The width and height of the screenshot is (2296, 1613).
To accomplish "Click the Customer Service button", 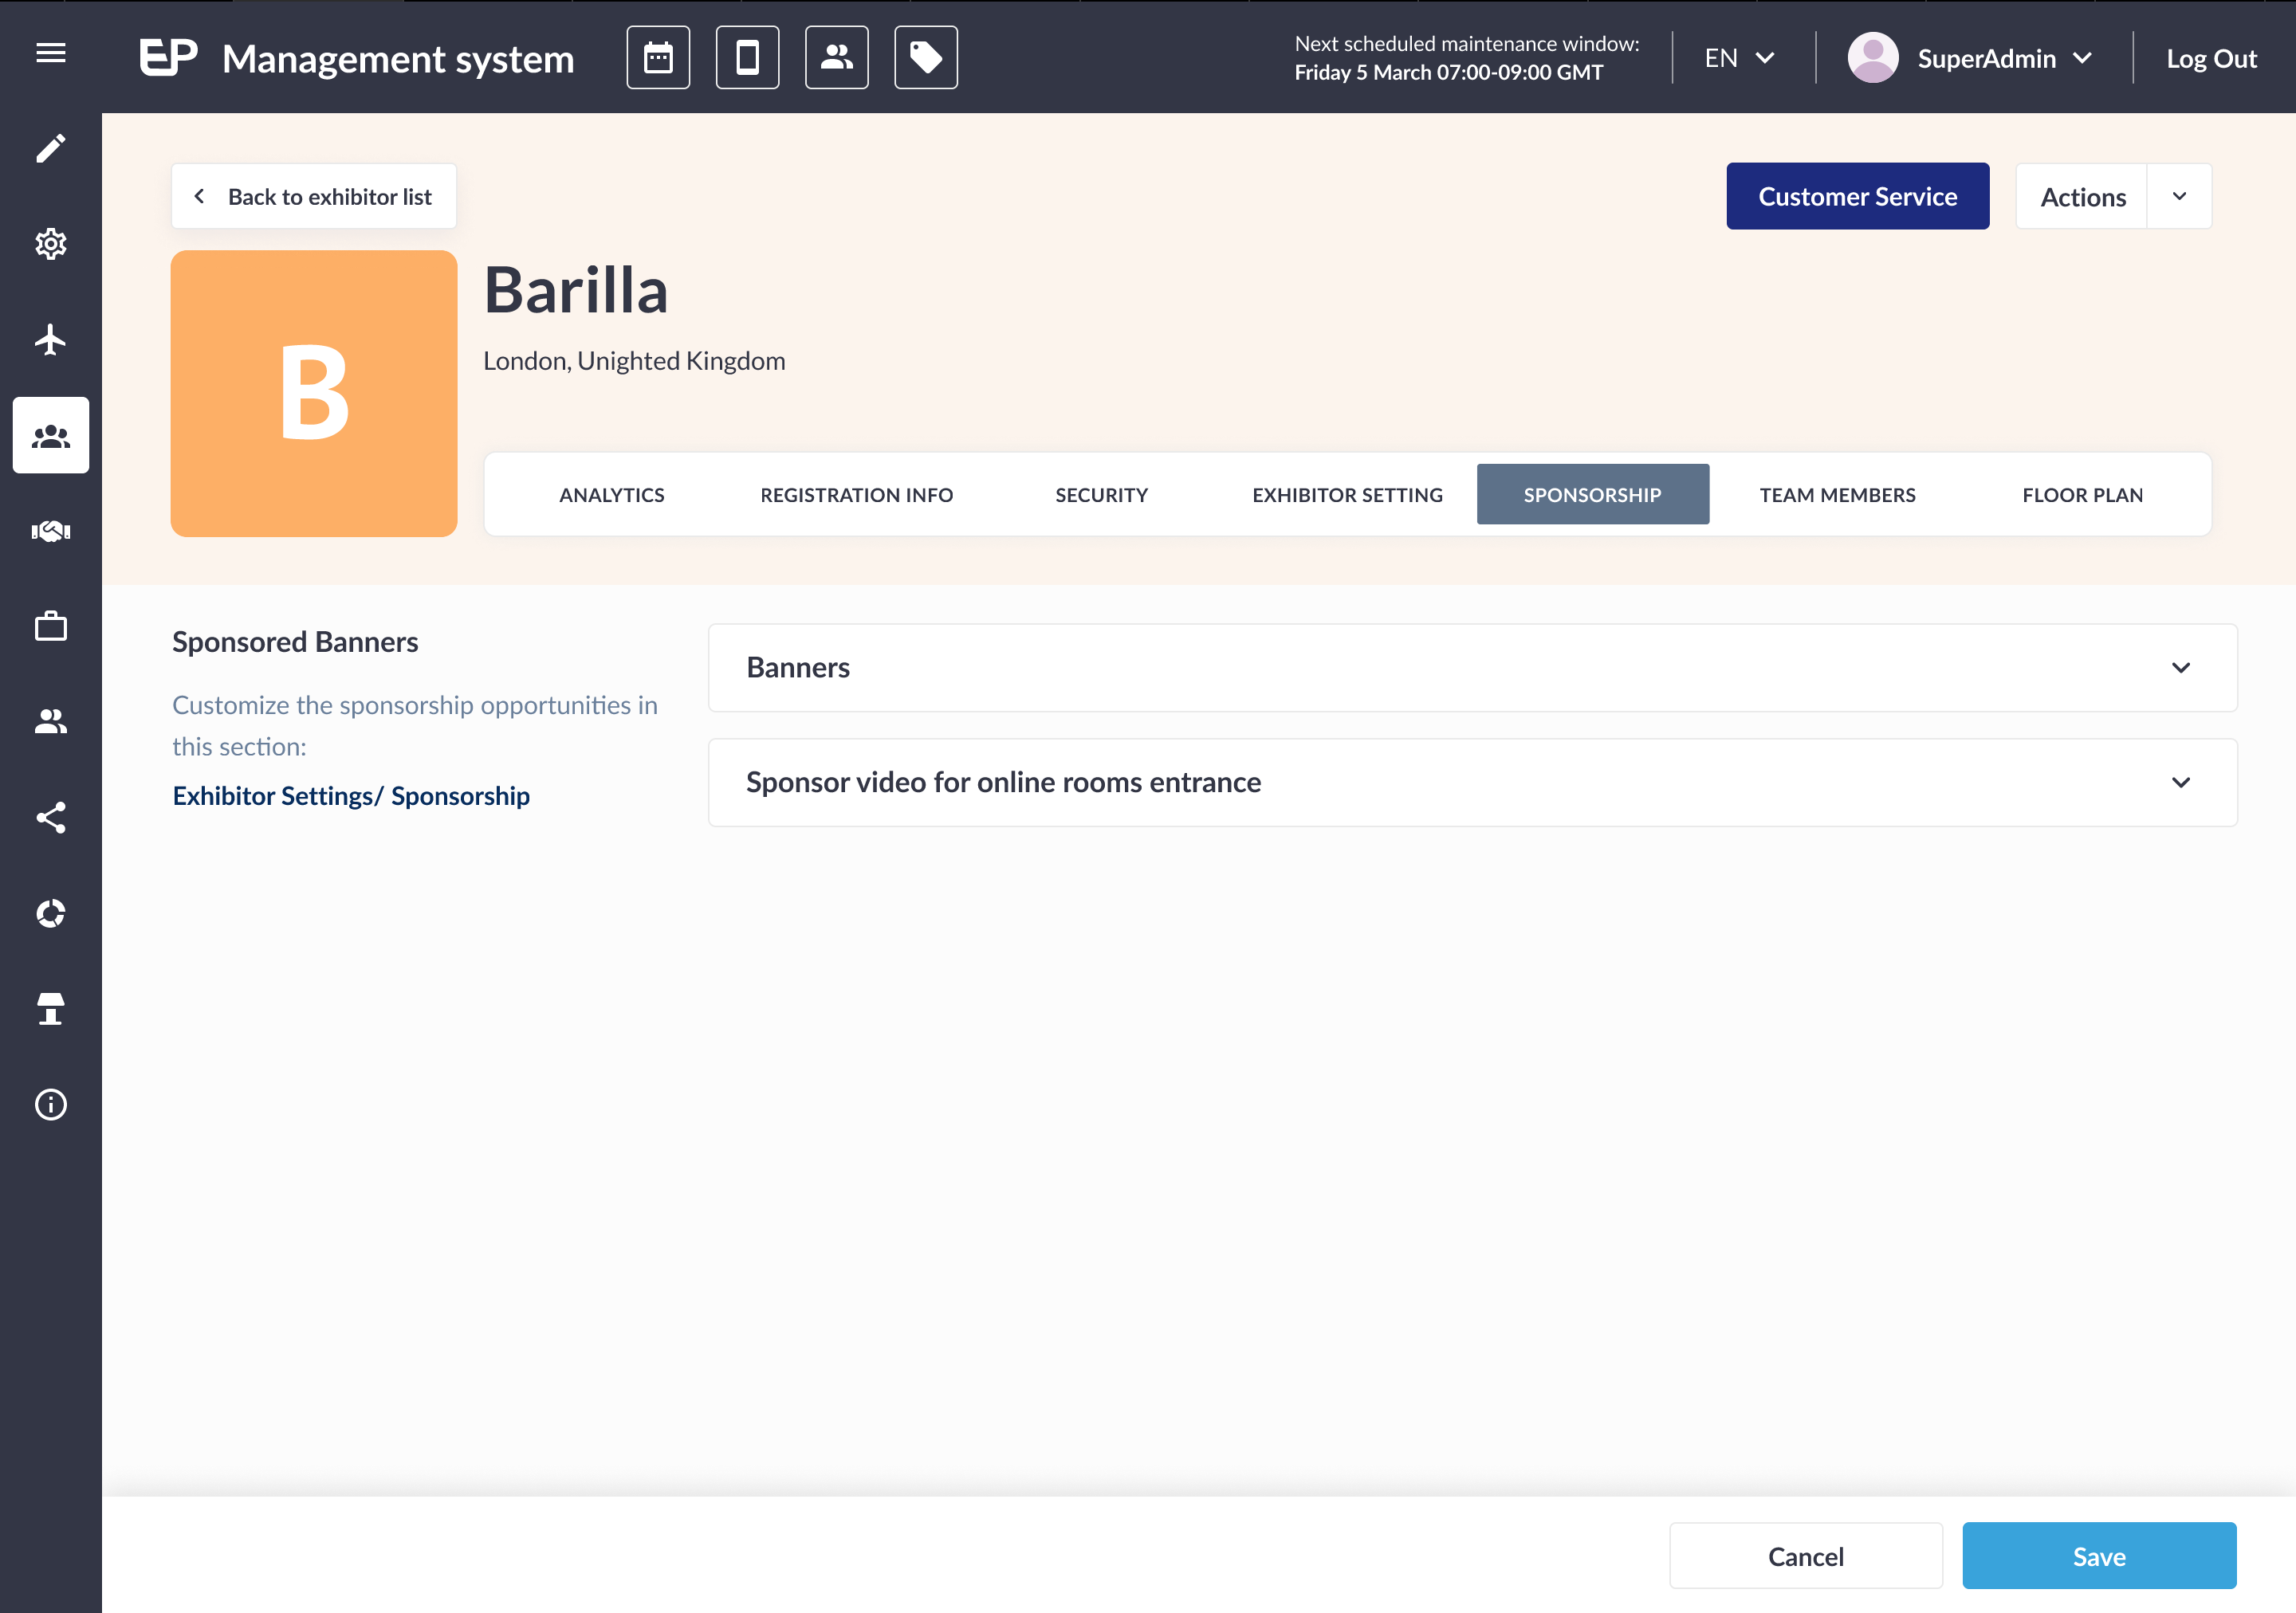I will coord(1857,197).
